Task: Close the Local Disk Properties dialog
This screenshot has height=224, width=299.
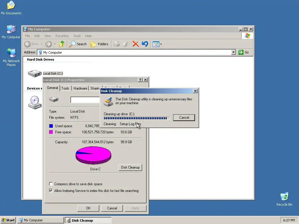Action: pyautogui.click(x=145, y=80)
